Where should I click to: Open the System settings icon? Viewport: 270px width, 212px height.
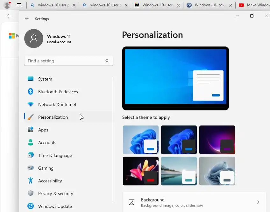[31, 79]
